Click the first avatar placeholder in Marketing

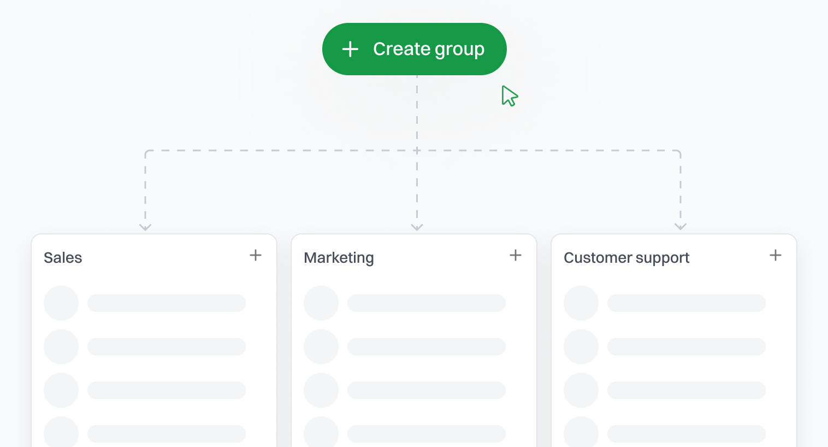(321, 303)
